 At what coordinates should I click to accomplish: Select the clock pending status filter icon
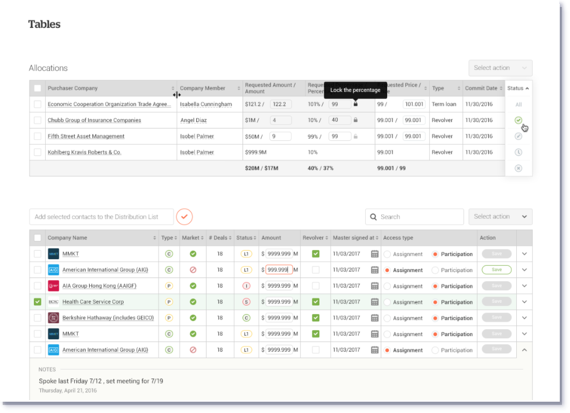click(x=518, y=152)
